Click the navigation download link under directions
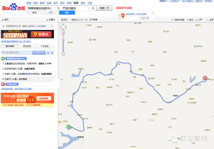 17,89
